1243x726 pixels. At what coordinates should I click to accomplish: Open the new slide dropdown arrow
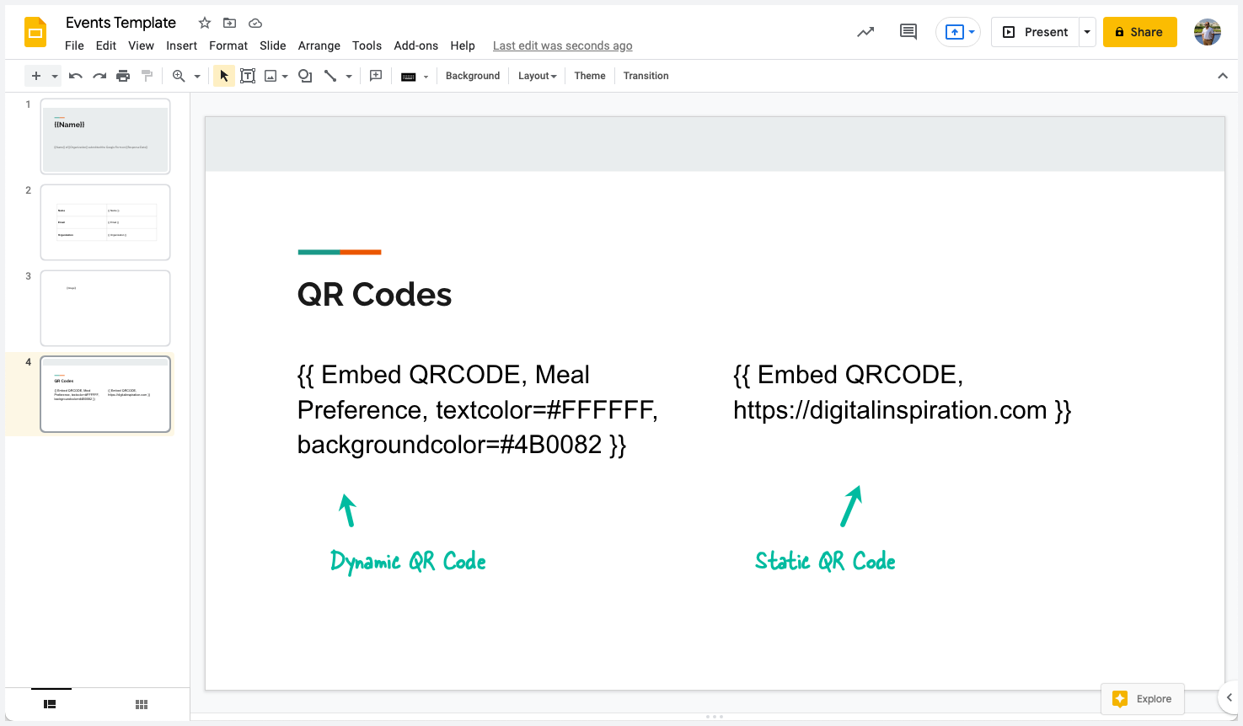coord(54,76)
